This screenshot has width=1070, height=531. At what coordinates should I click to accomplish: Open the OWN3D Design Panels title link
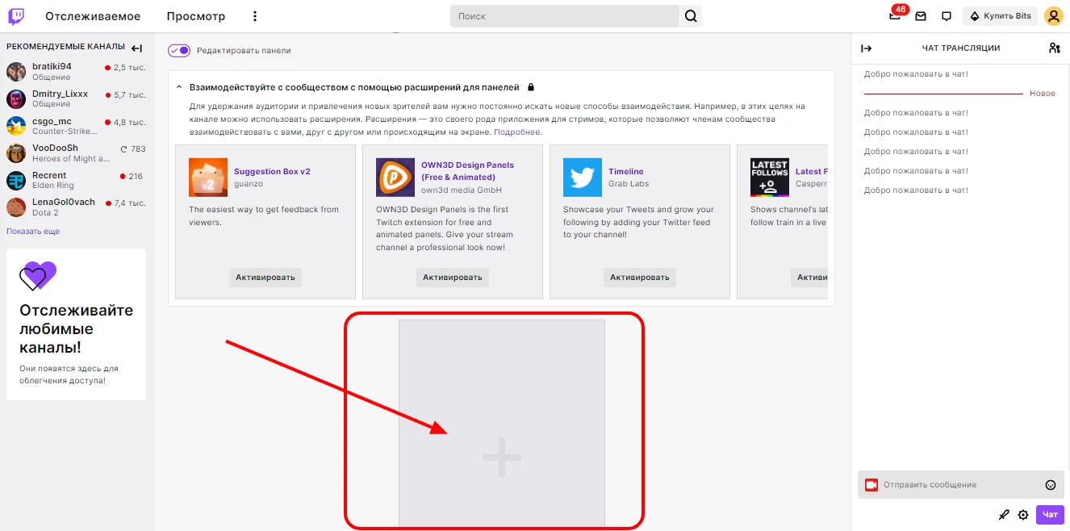(x=467, y=171)
